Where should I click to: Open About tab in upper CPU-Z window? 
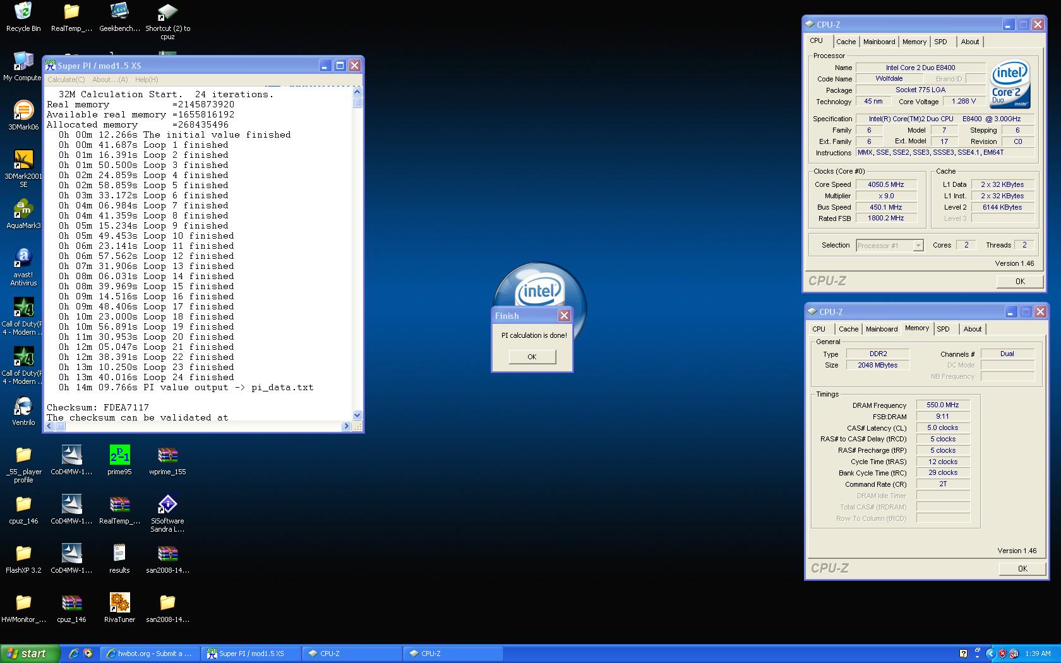click(x=969, y=42)
